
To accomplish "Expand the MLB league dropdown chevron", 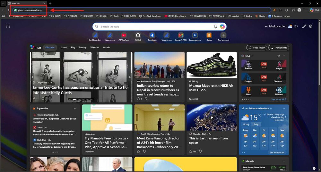I will tap(252, 56).
